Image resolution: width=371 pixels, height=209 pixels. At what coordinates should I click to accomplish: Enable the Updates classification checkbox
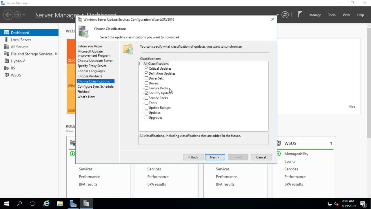146,113
